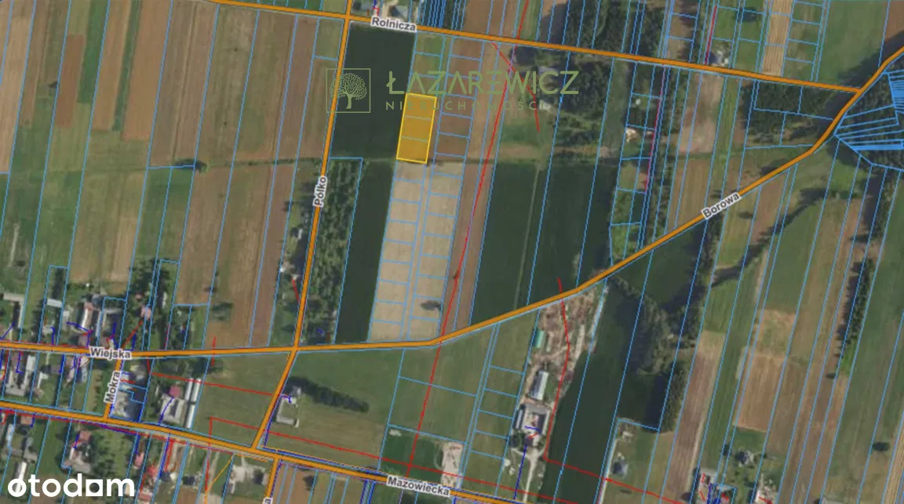Click the ŁAZAREWICZ watermark text
The image size is (904, 504).
(x=482, y=82)
